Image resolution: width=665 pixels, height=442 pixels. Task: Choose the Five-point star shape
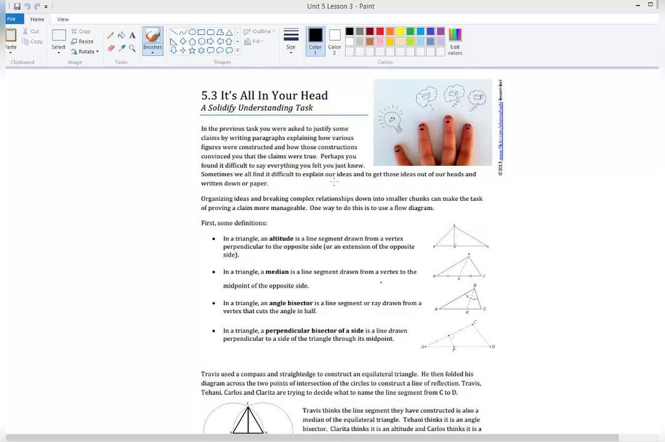(x=192, y=51)
